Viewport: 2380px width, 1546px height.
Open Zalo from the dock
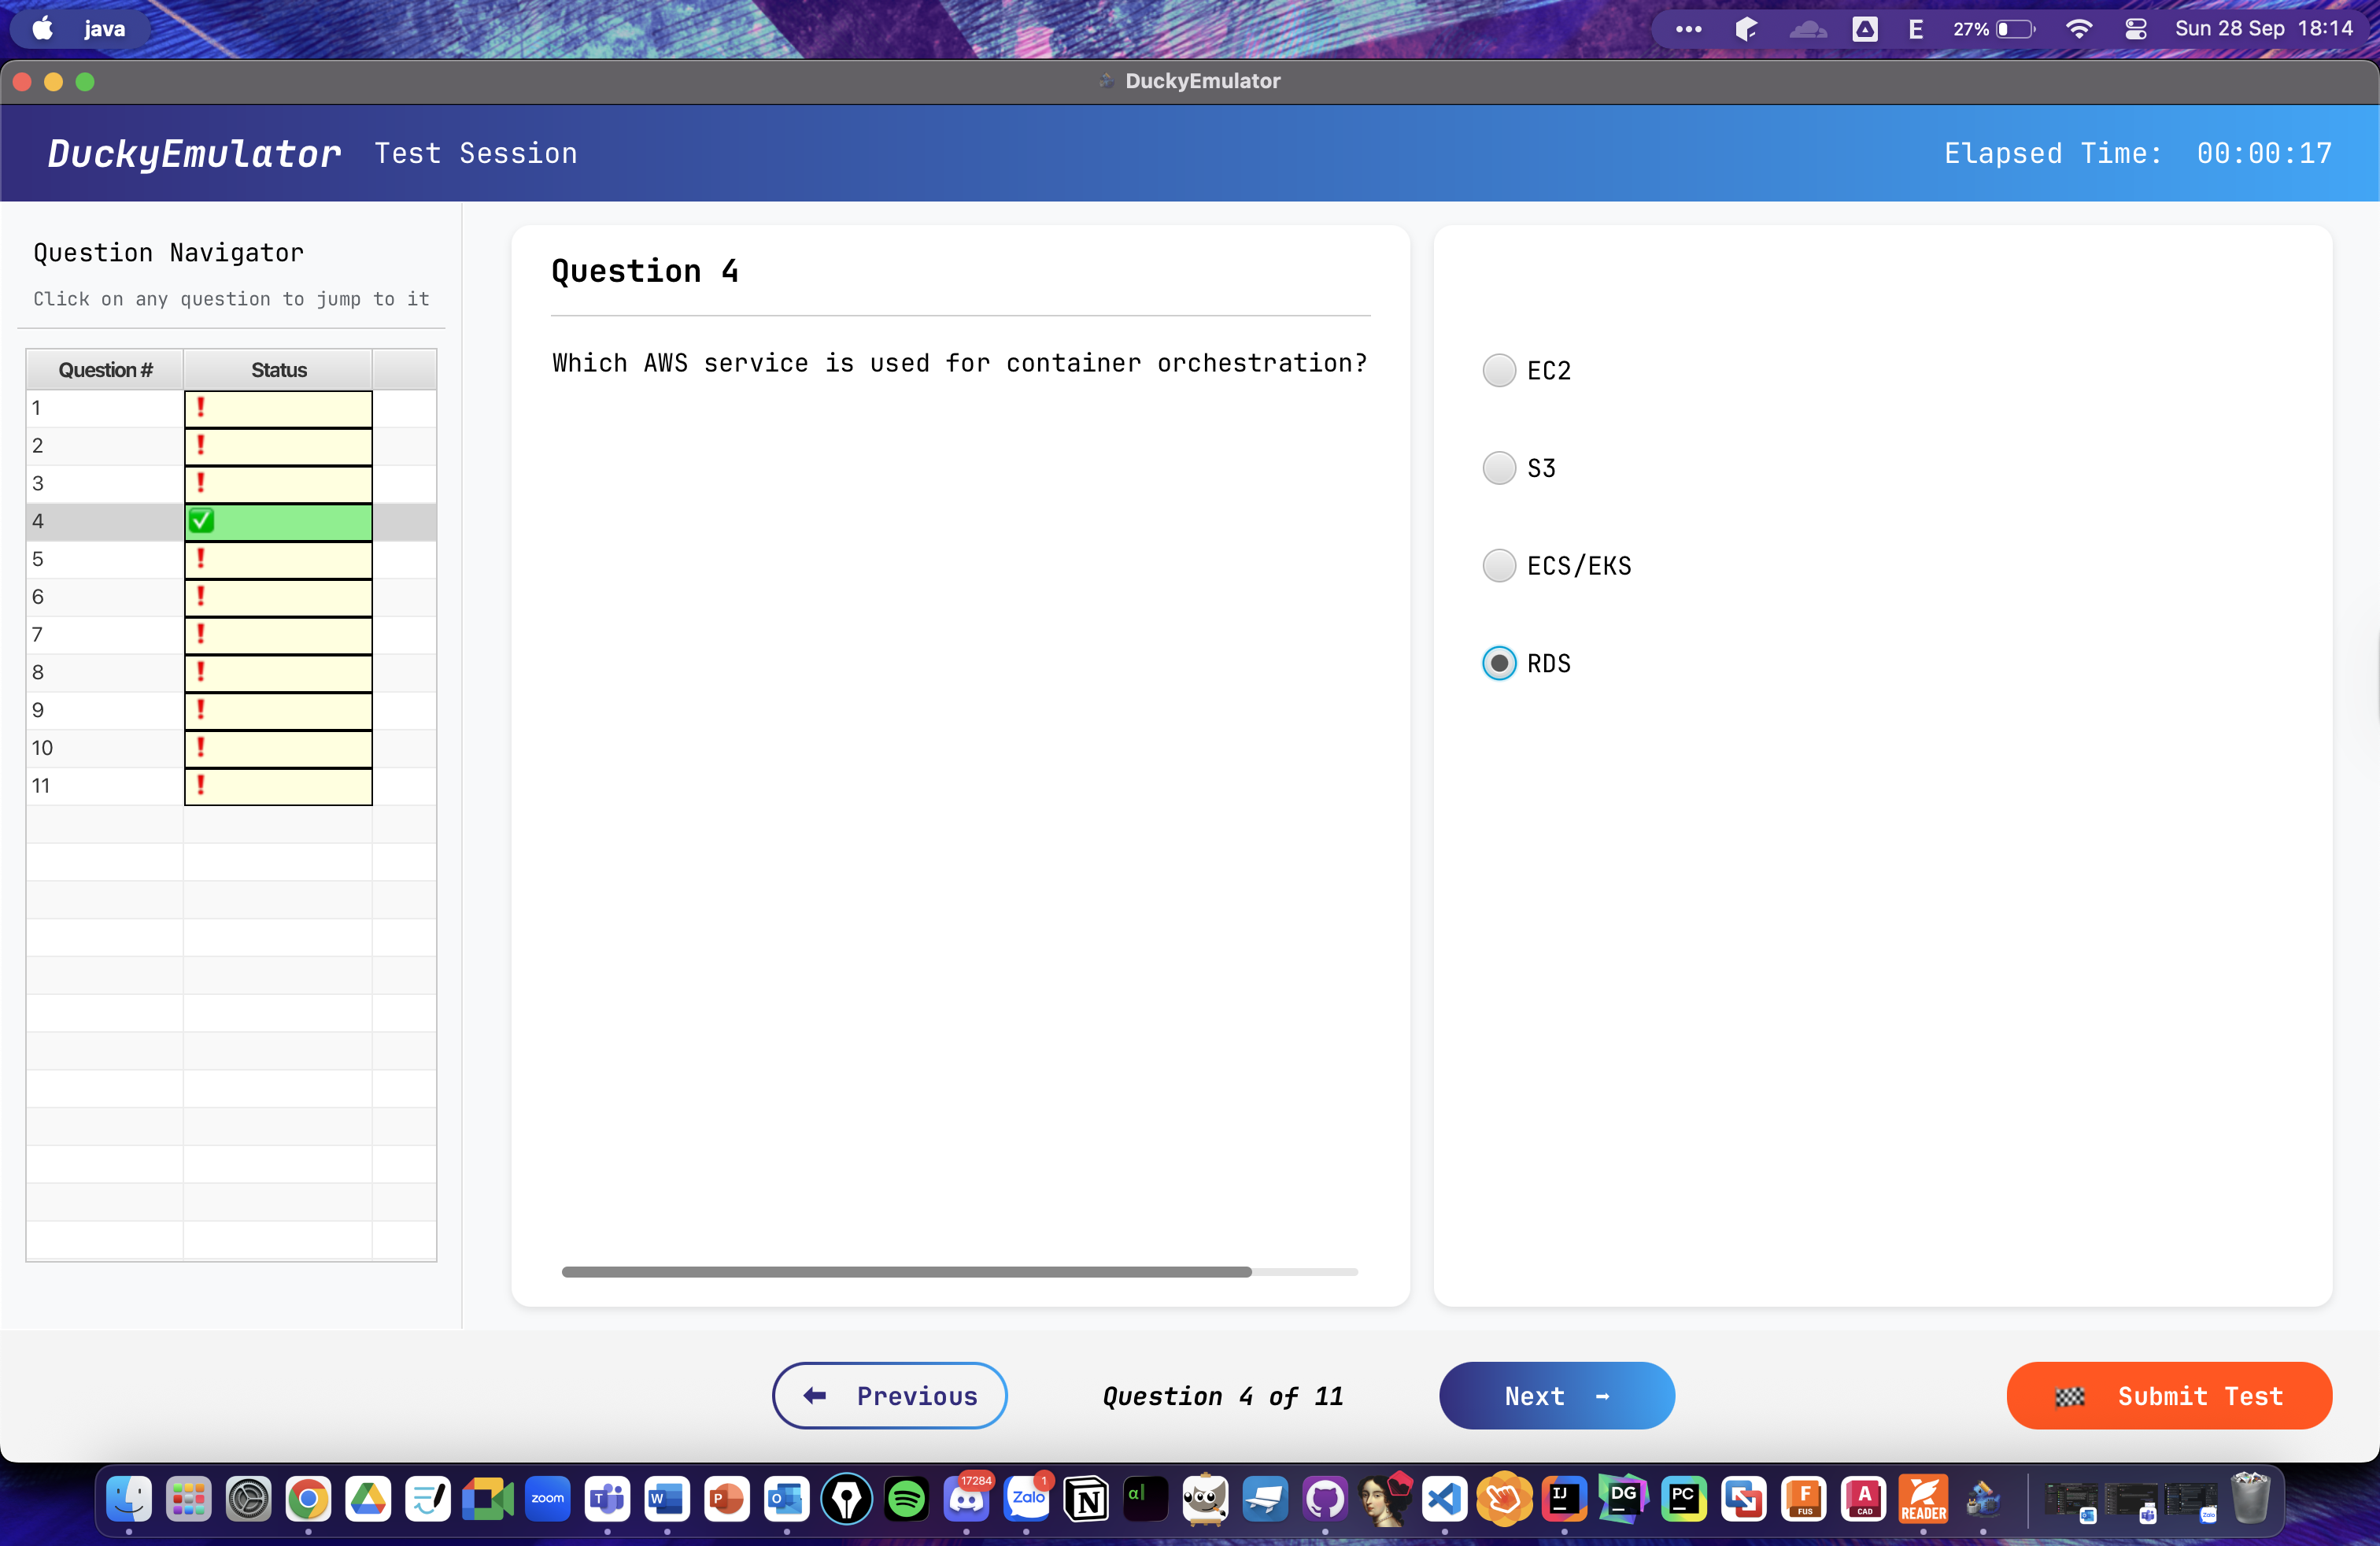pyautogui.click(x=1027, y=1499)
